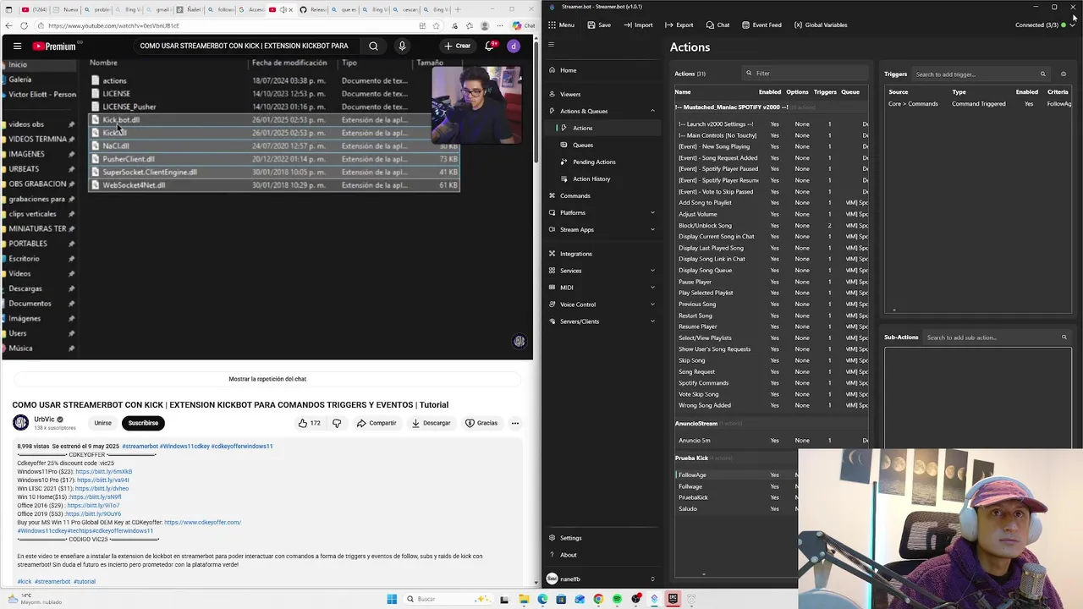Select the Anuncio 5m action row
Viewport: 1083px width, 609px height.
(x=772, y=441)
